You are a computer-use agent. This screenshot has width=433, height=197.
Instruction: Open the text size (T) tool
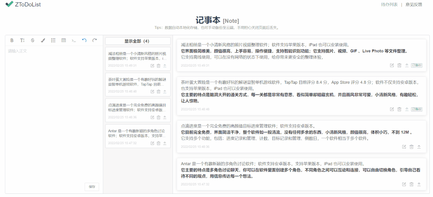[x=22, y=40]
